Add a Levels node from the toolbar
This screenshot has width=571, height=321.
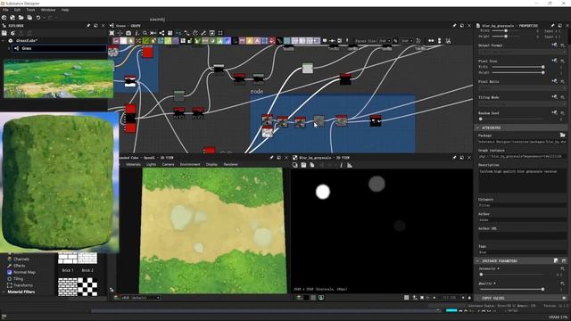click(x=219, y=41)
